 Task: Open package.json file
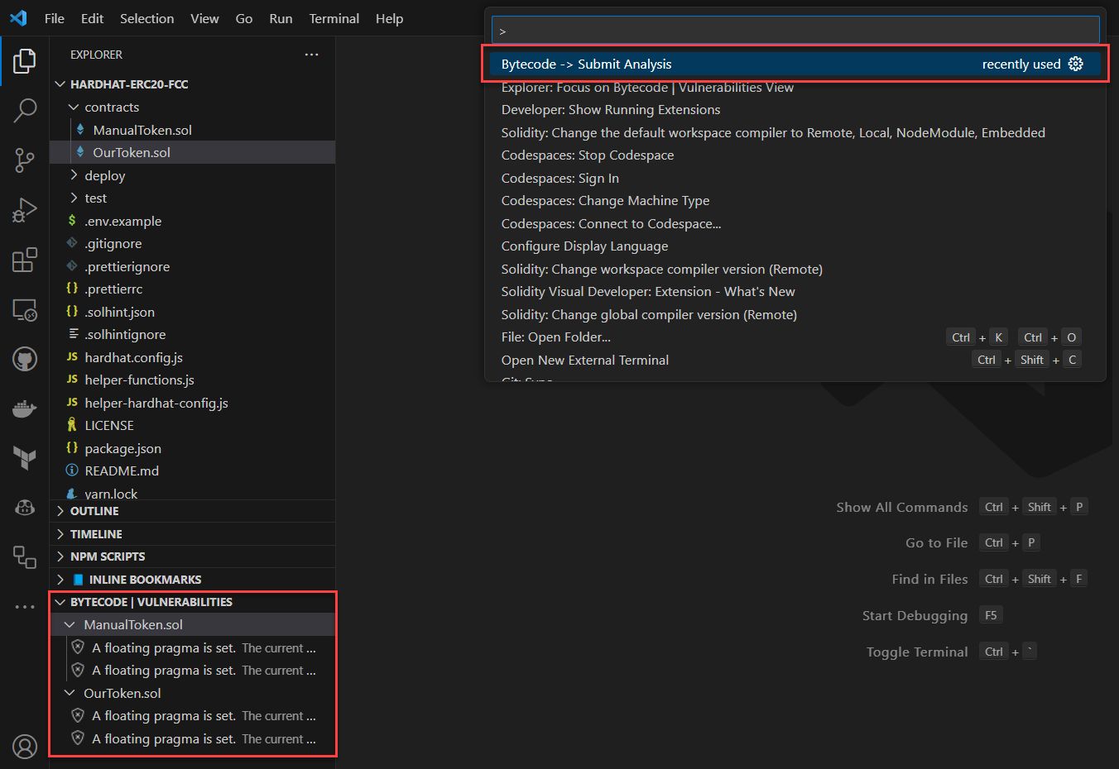point(192,448)
